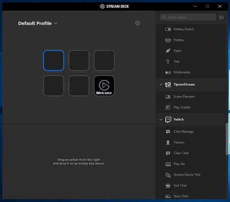Pick the Open rocket action
230x202 pixels.
[x=190, y=51]
